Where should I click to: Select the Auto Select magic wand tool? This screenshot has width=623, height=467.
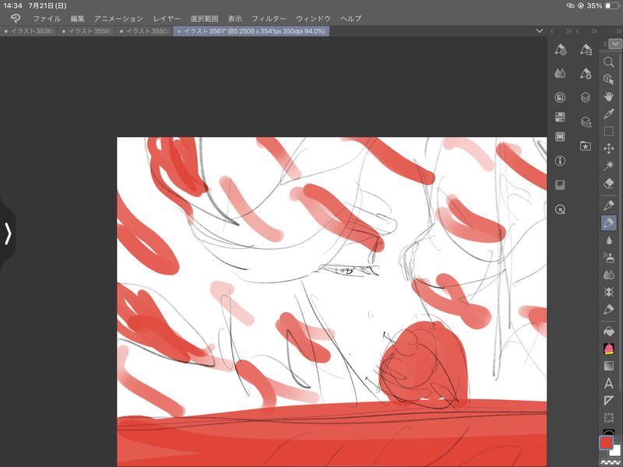pos(608,166)
